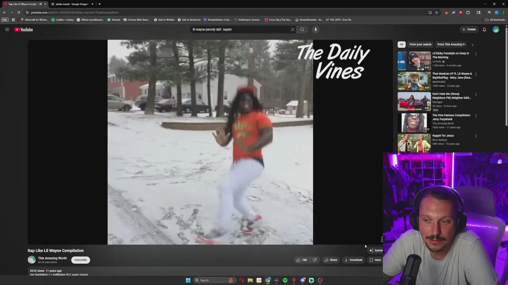508x285 pixels.
Task: Open Add to Wishlist bookmark
Action: 164,20
